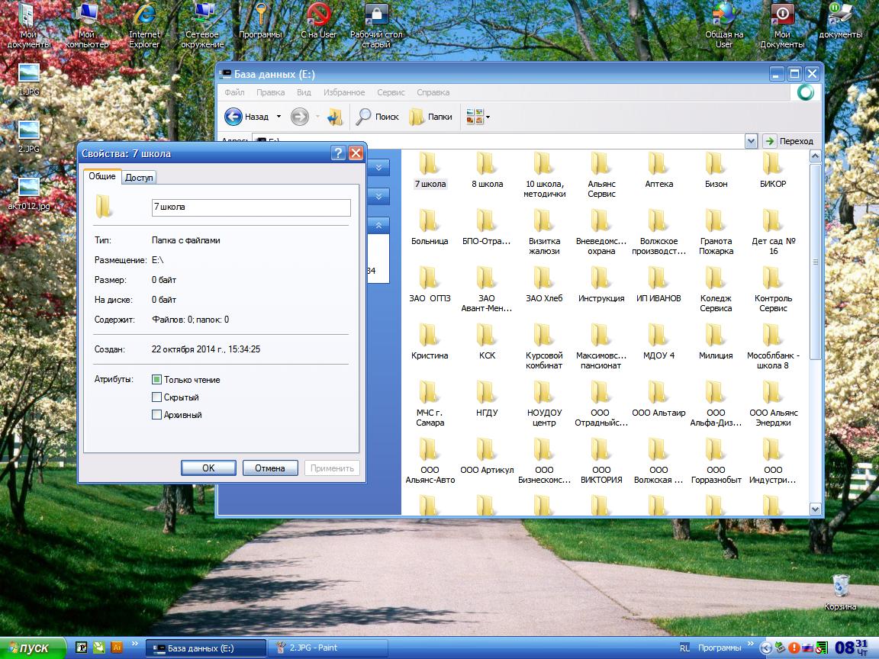Switch to the Доступ tab

click(x=140, y=177)
